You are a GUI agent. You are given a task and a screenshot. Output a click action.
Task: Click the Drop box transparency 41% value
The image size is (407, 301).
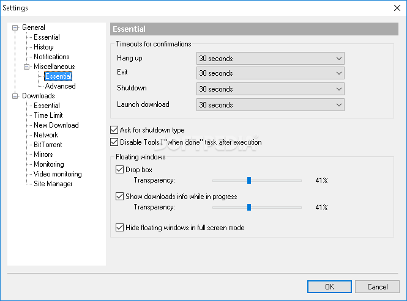[321, 181]
